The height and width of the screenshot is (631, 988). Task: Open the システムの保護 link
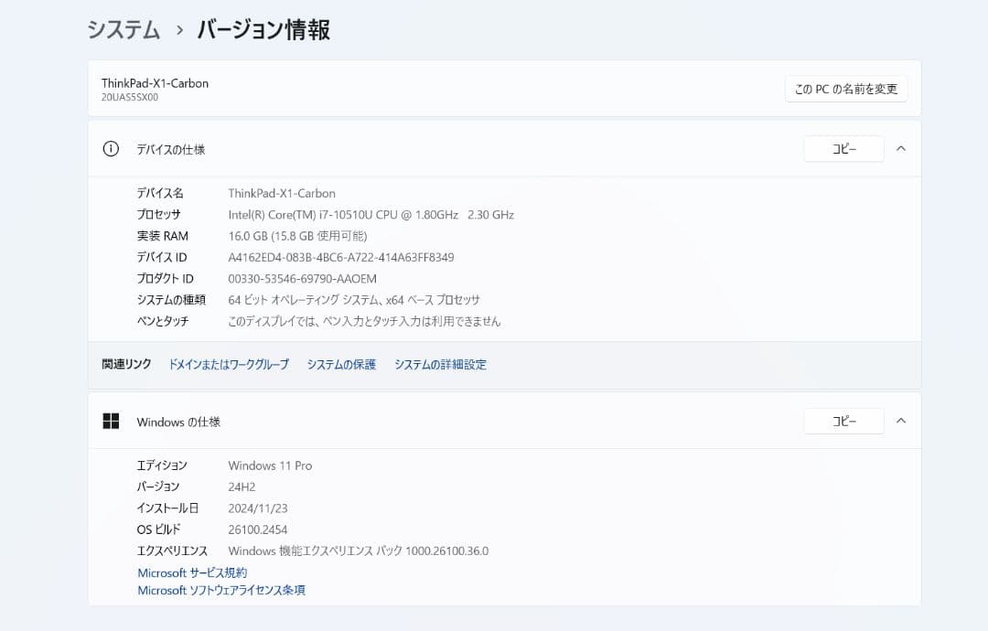(340, 364)
